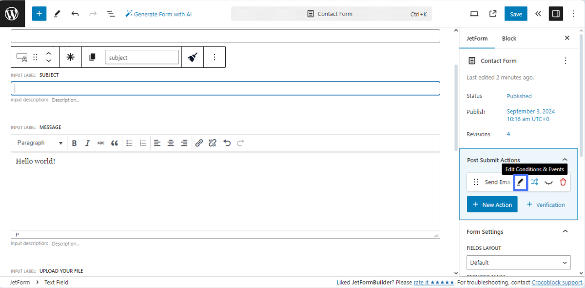Undo the last change

point(75,14)
